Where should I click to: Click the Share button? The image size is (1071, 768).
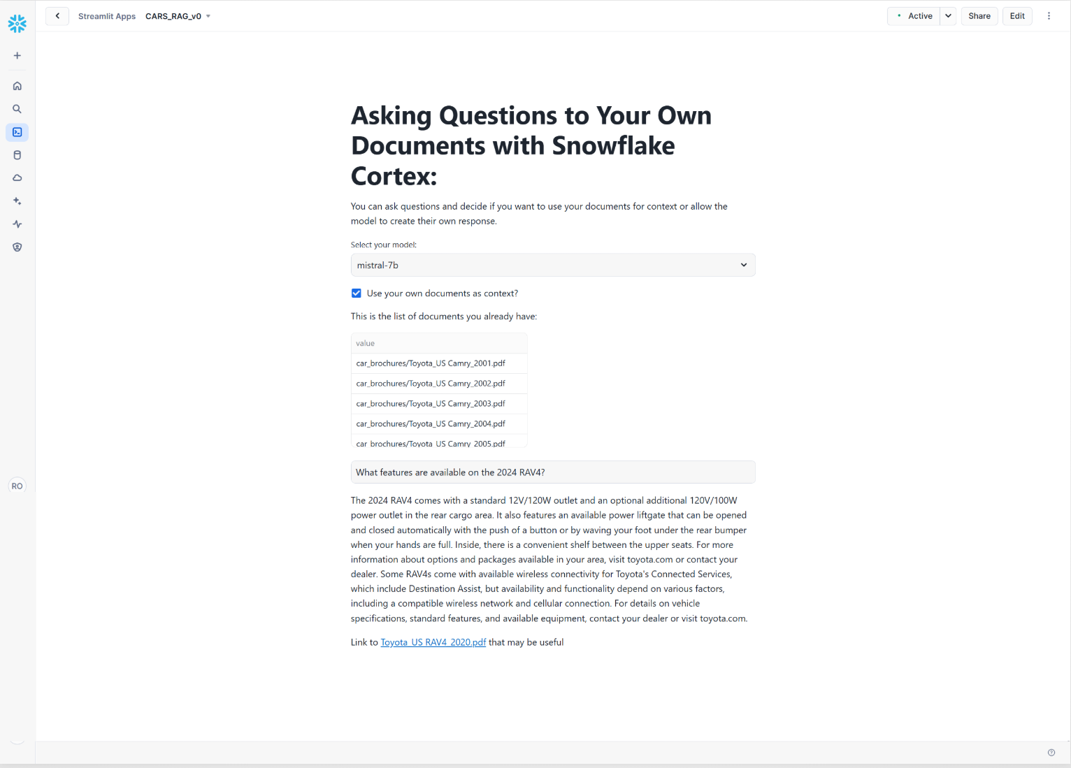coord(979,16)
